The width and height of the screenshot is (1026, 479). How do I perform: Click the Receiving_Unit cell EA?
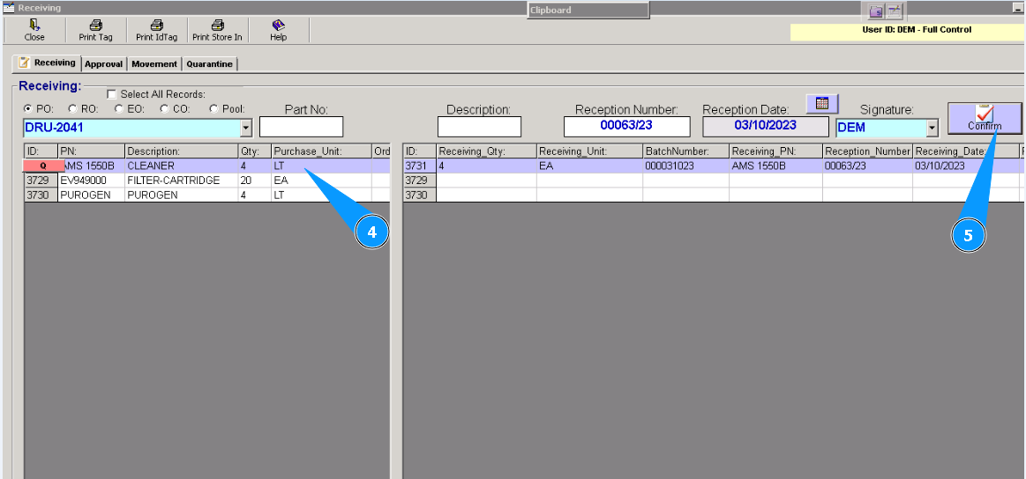(x=589, y=166)
